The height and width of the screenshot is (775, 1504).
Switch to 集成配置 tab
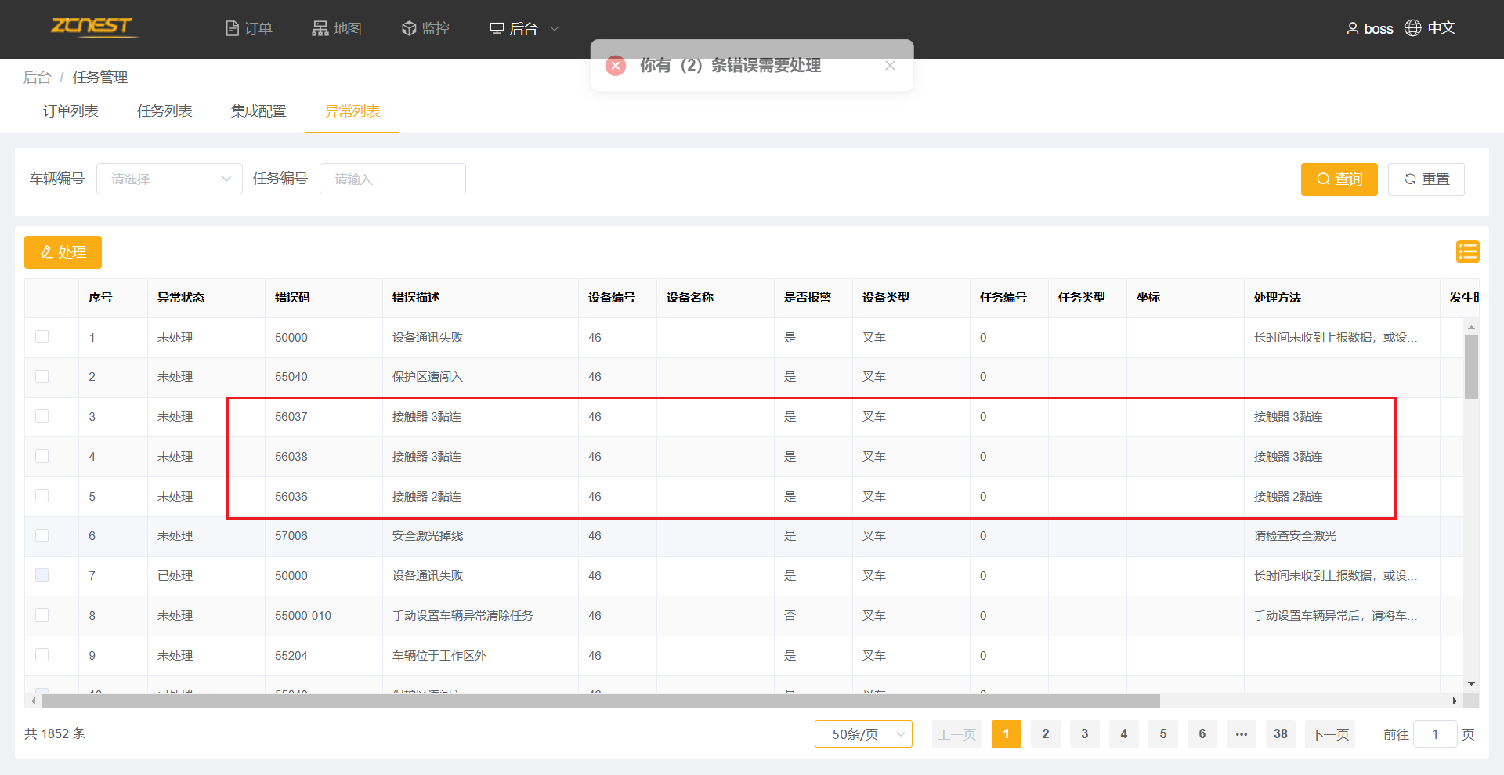tap(258, 111)
